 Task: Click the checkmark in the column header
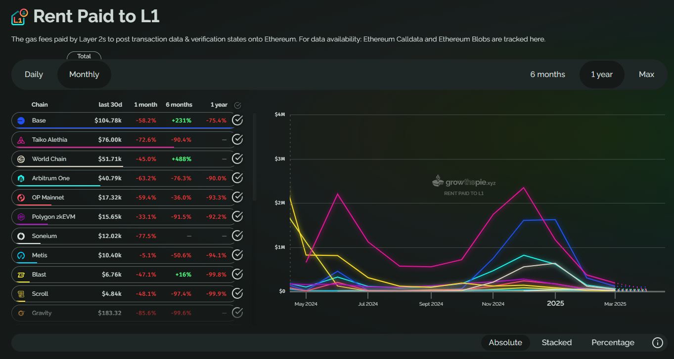pos(237,105)
